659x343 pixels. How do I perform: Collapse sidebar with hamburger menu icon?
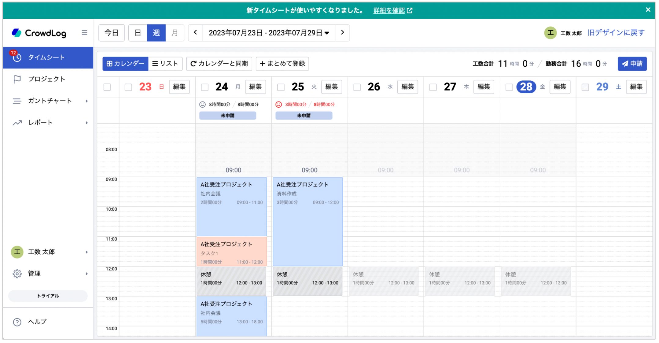(x=84, y=33)
